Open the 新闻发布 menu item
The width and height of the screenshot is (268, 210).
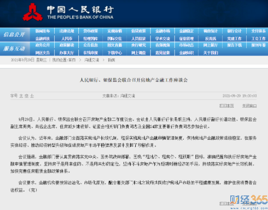click(42, 31)
